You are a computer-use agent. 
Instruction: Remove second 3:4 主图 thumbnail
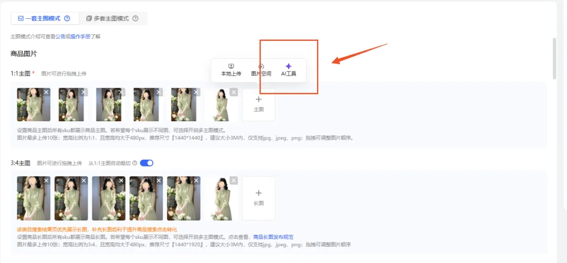point(84,181)
